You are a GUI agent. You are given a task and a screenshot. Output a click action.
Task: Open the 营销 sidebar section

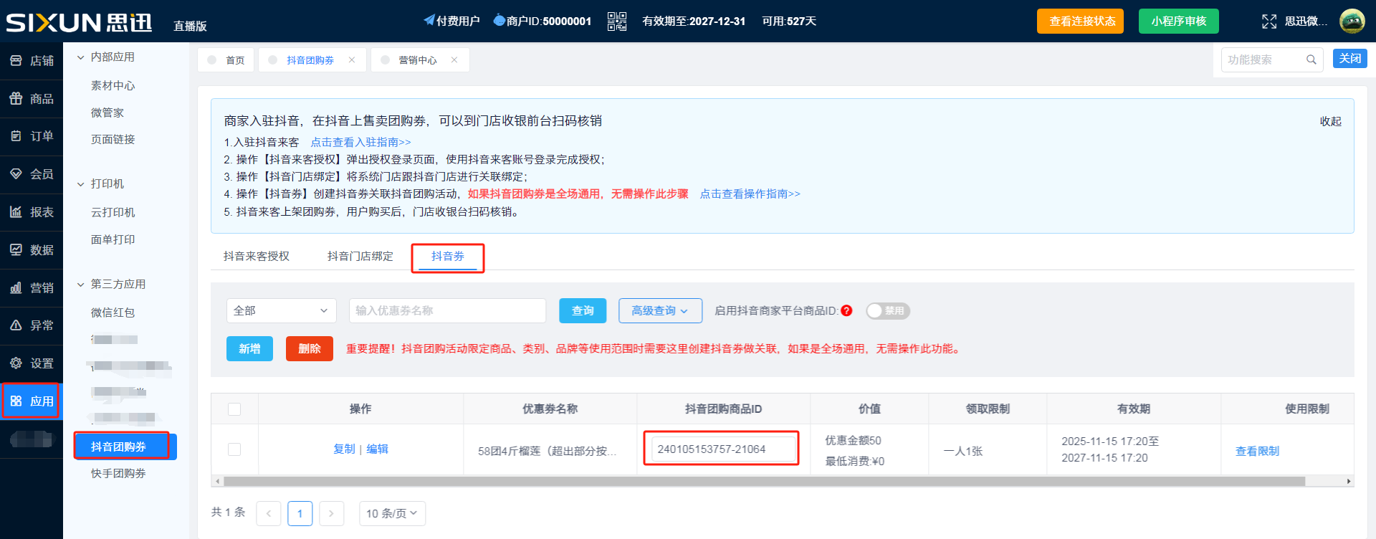tap(32, 288)
